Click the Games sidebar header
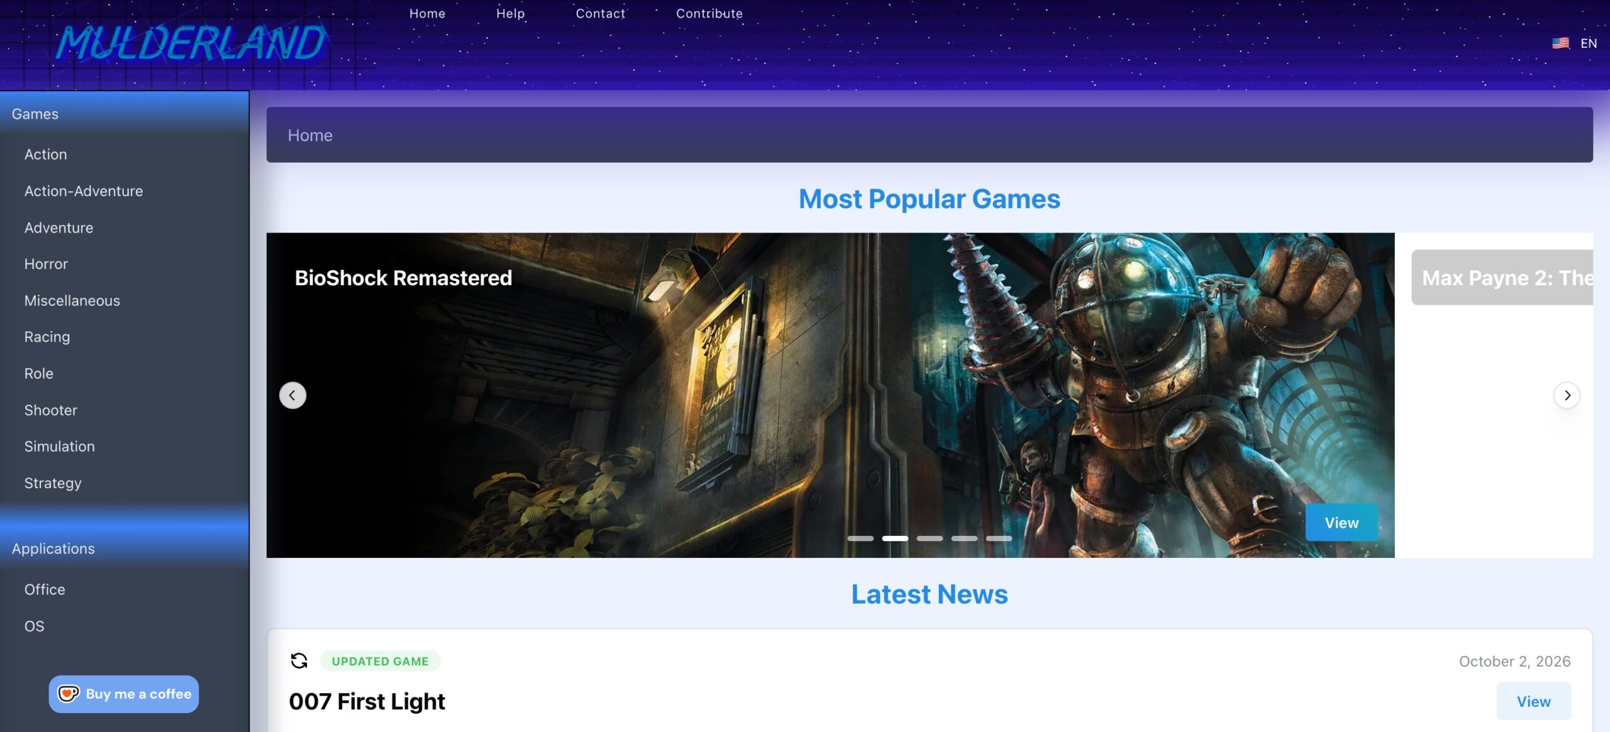Image resolution: width=1610 pixels, height=732 pixels. (125, 114)
